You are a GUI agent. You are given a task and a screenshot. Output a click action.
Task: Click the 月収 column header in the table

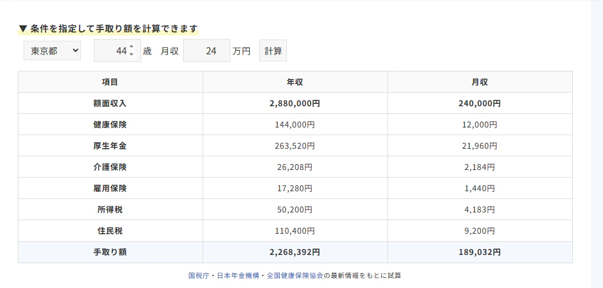point(480,82)
